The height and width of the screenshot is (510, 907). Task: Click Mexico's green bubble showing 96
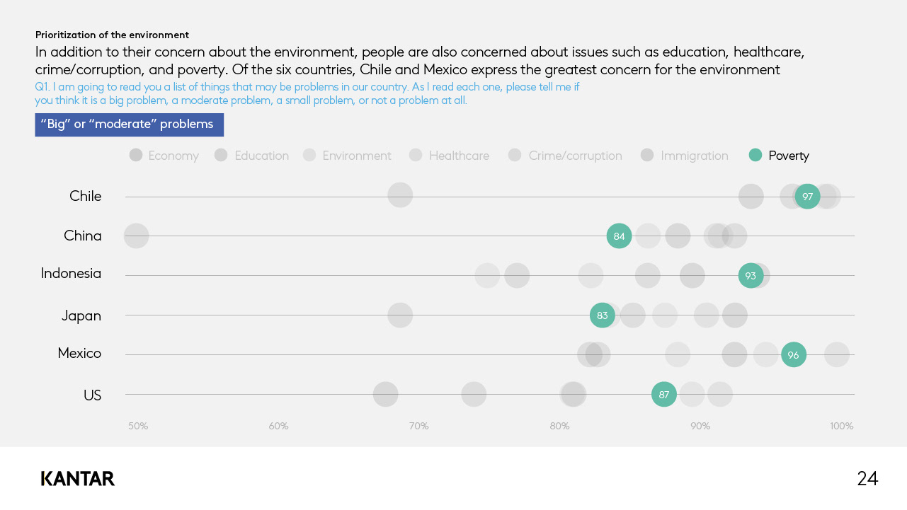pyautogui.click(x=793, y=354)
